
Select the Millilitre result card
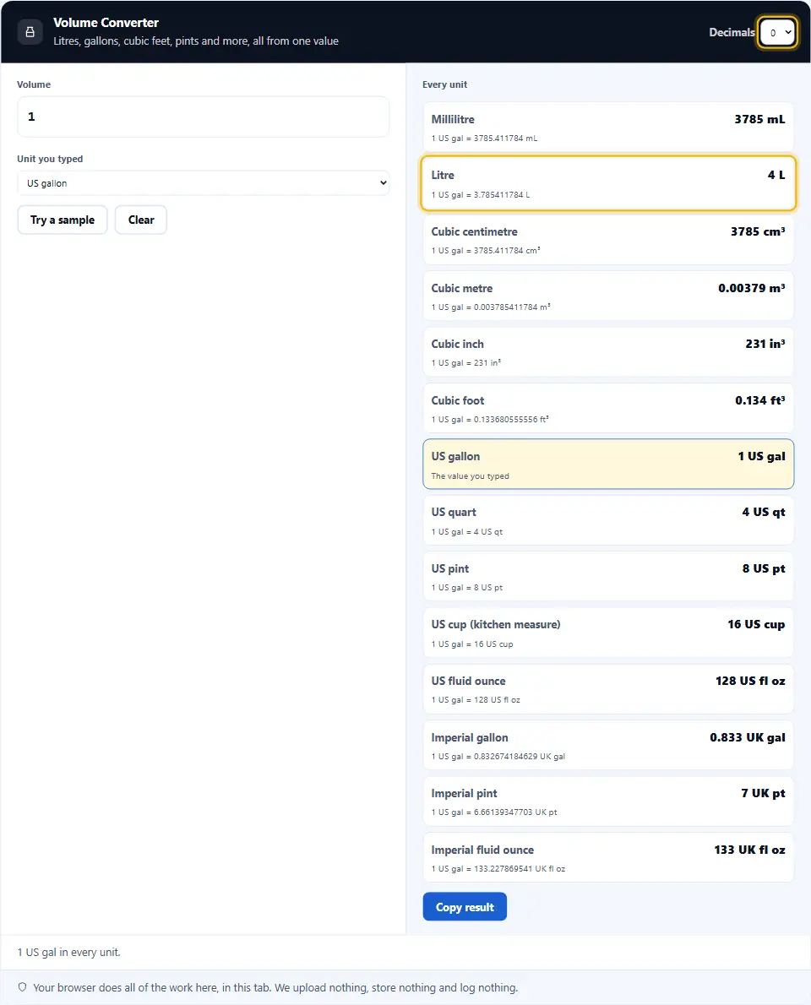tap(608, 128)
